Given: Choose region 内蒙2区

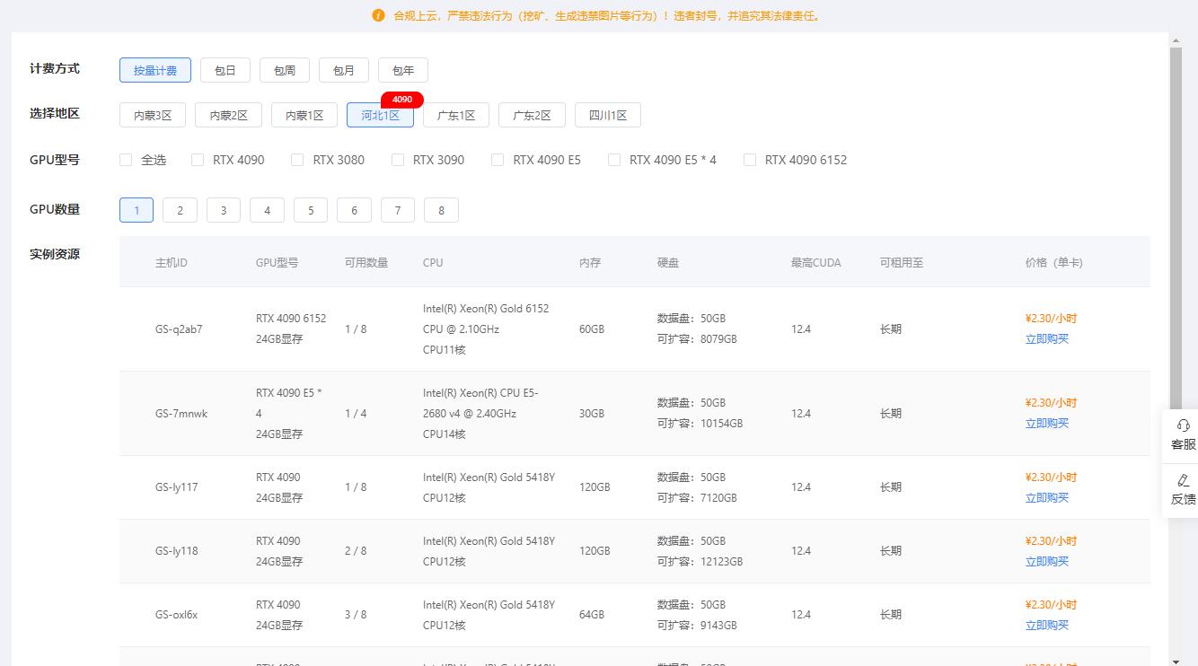Looking at the screenshot, I should [228, 115].
